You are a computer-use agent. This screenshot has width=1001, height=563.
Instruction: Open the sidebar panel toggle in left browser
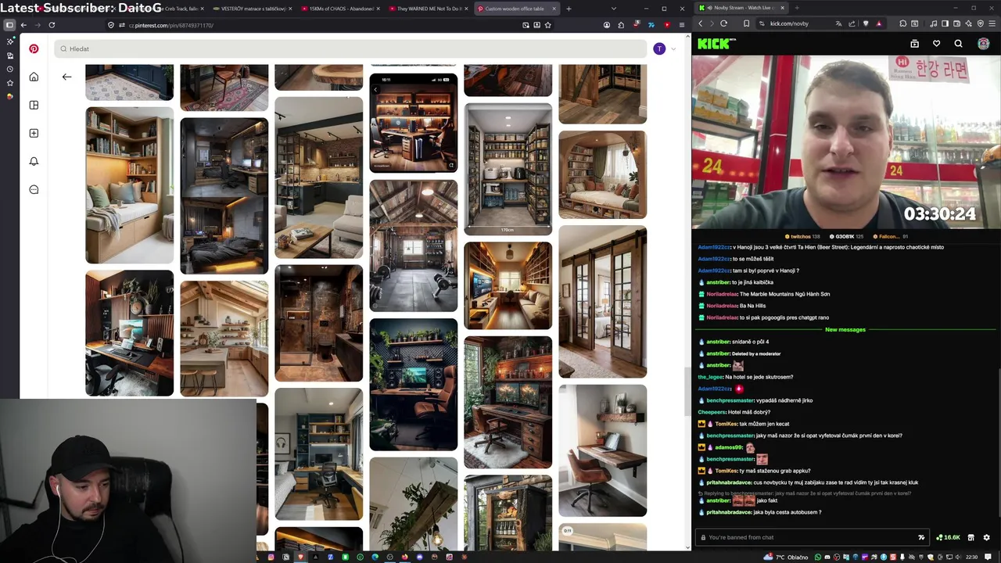pyautogui.click(x=9, y=25)
